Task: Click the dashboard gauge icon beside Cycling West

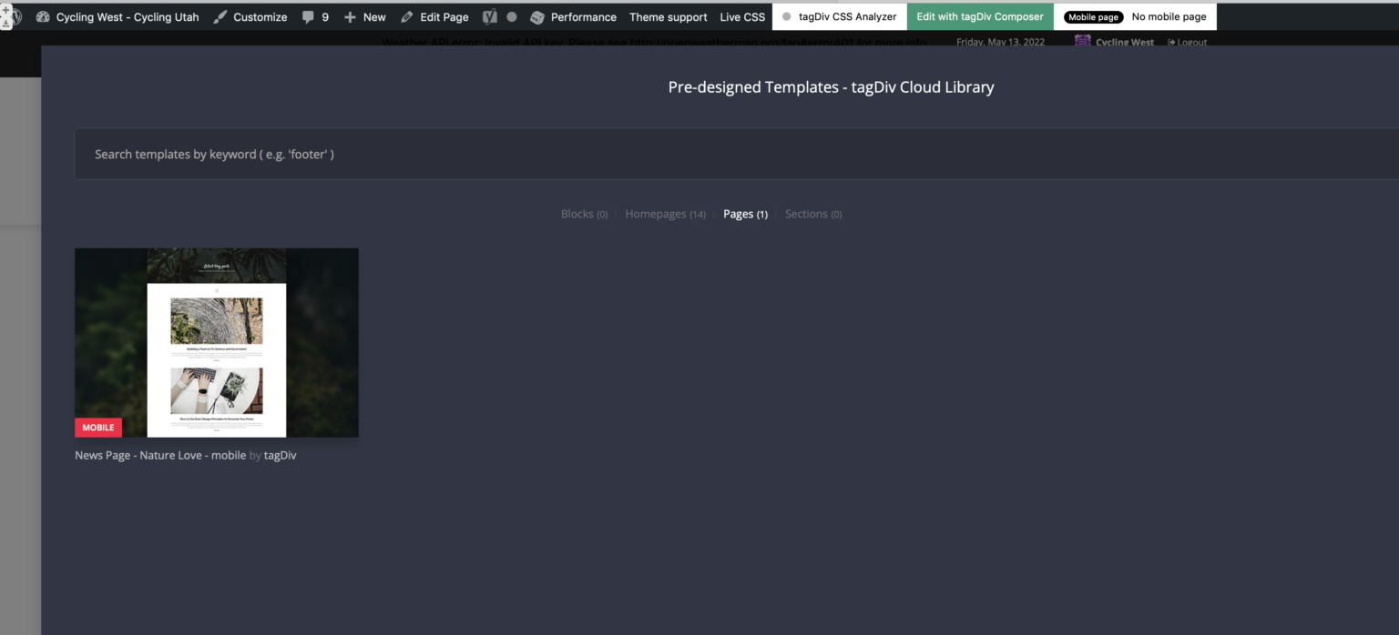Action: [43, 16]
